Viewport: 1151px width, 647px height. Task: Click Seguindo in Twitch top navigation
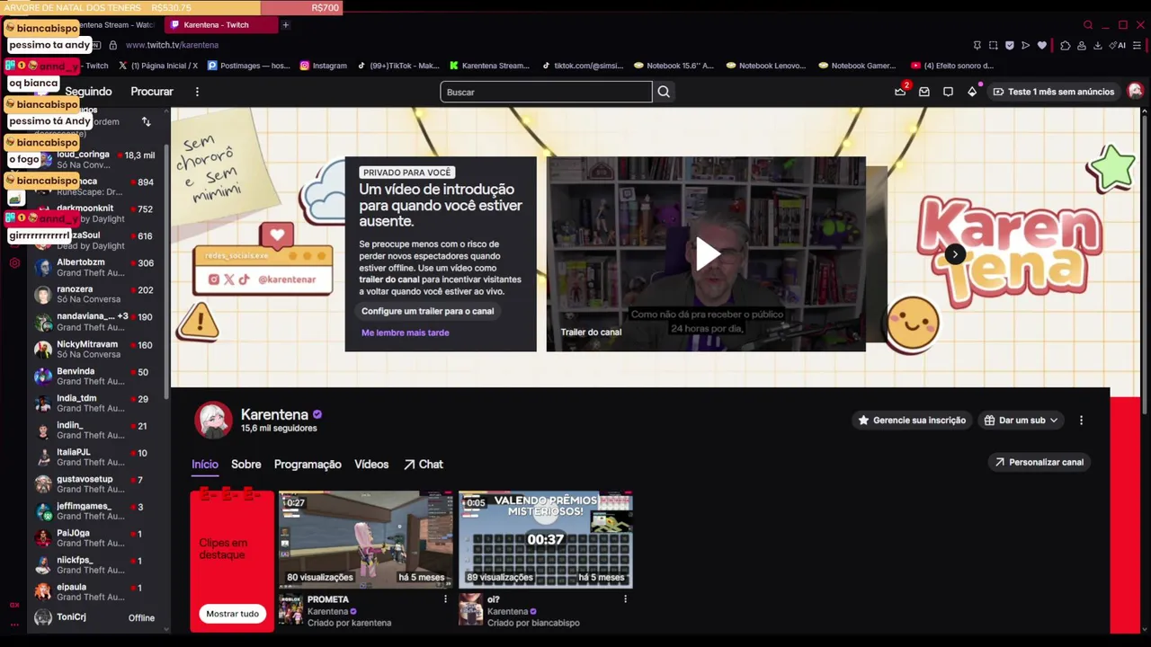[88, 92]
